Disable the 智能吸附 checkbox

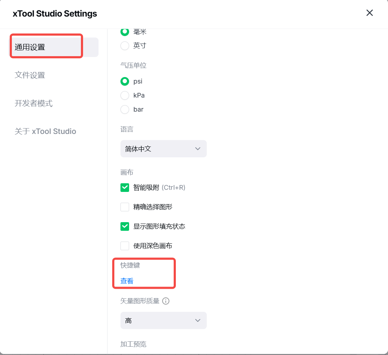[x=125, y=188]
